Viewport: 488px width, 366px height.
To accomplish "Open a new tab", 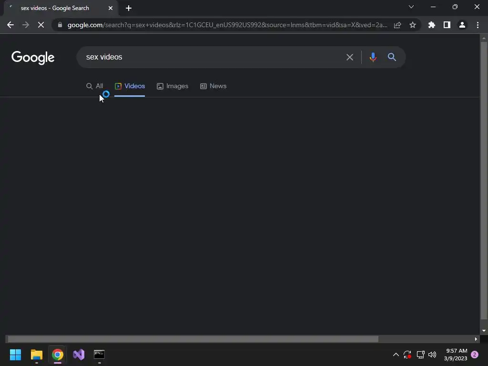I will pyautogui.click(x=129, y=8).
